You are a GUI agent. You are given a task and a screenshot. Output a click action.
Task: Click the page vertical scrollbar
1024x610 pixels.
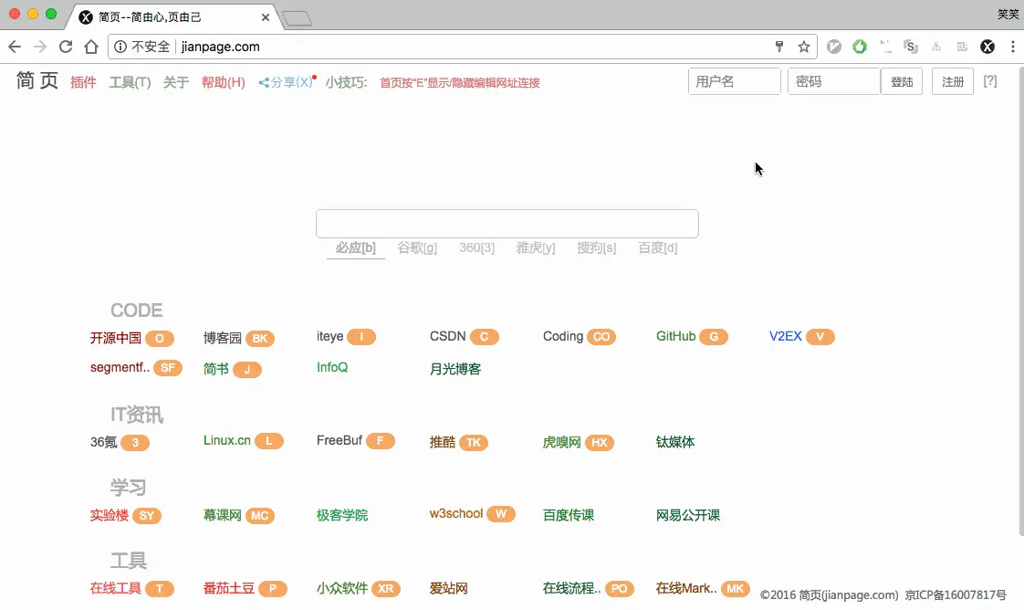tap(1020, 300)
